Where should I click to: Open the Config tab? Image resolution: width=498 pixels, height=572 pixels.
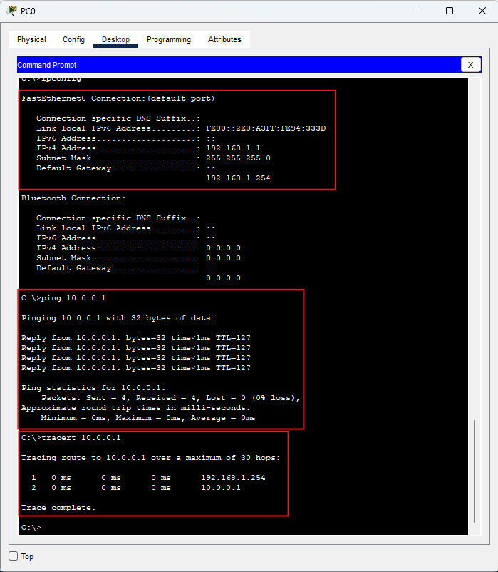click(x=73, y=39)
